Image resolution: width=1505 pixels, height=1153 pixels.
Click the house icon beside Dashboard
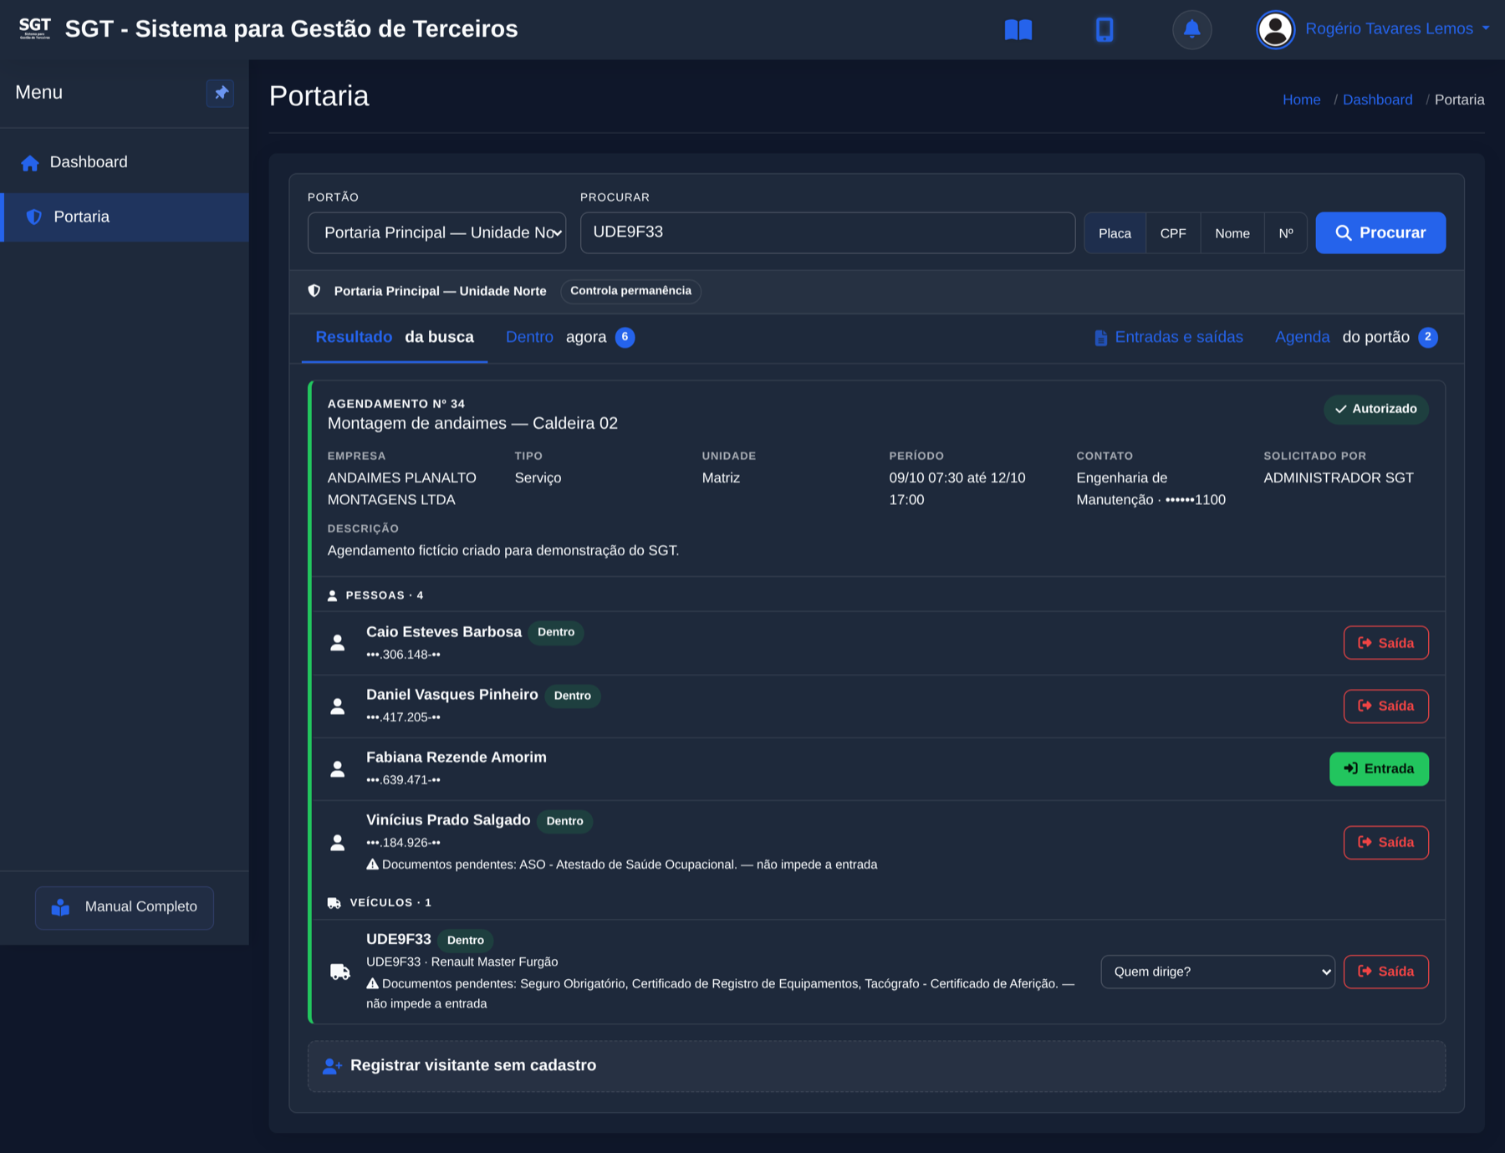pos(30,163)
